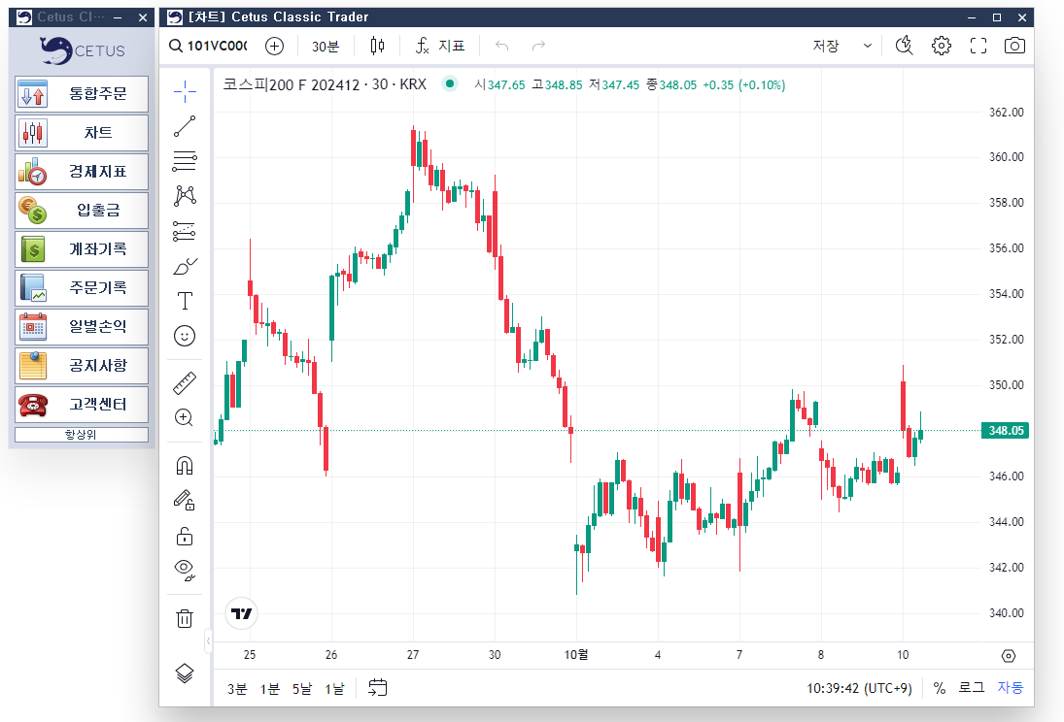Open the 경제지표 menu item
1064x722 pixels.
(82, 172)
